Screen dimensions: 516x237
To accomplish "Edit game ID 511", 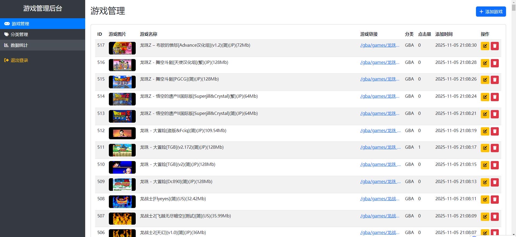I will [x=485, y=148].
